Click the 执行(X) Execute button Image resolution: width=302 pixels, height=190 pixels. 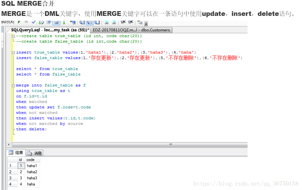[x=8, y=22]
